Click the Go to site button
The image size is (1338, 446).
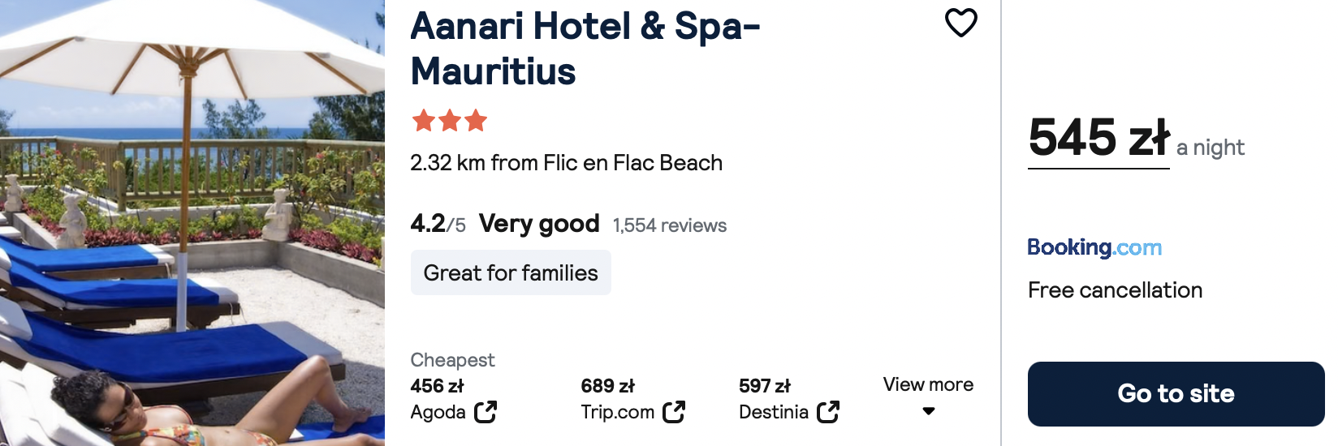(1176, 394)
